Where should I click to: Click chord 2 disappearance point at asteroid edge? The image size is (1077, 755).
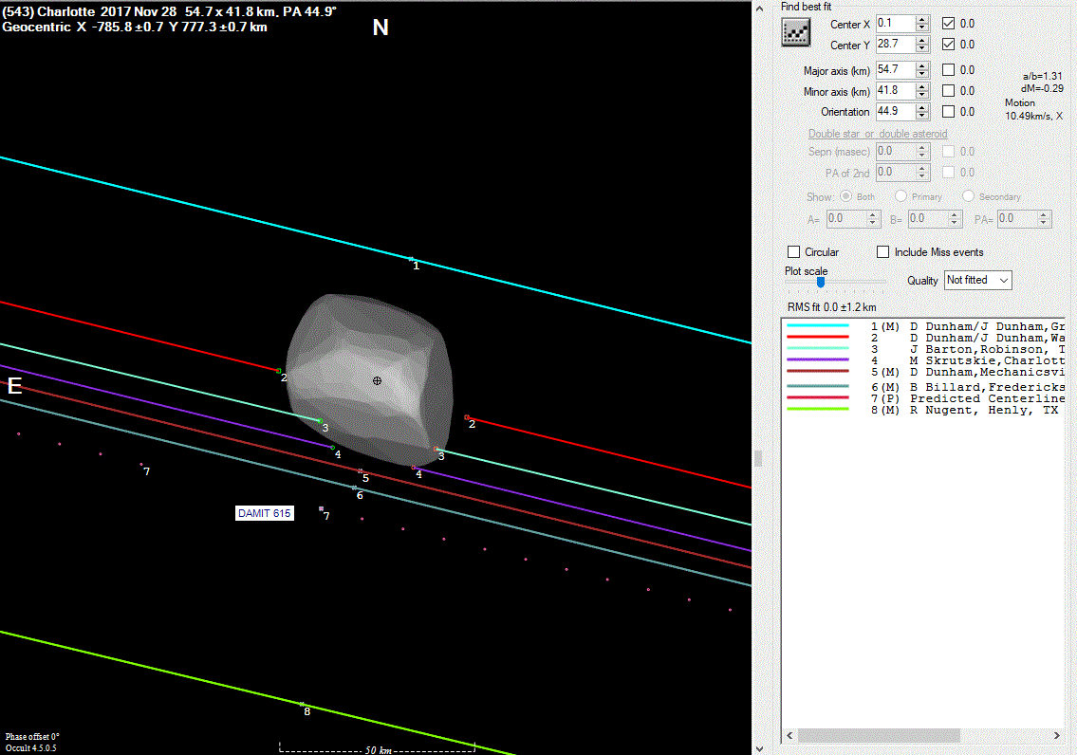pyautogui.click(x=279, y=371)
